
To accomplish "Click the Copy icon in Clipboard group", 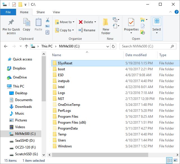I will point(26,22).
